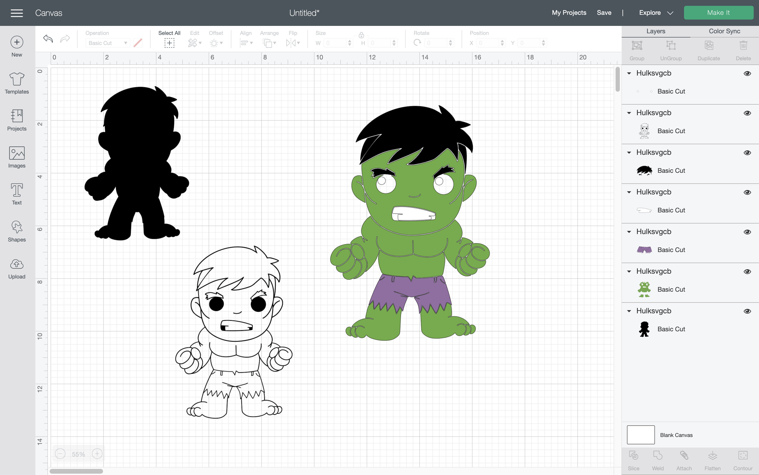The width and height of the screenshot is (759, 475).
Task: Collapse the first Hulksvgcb group
Action: pos(629,73)
